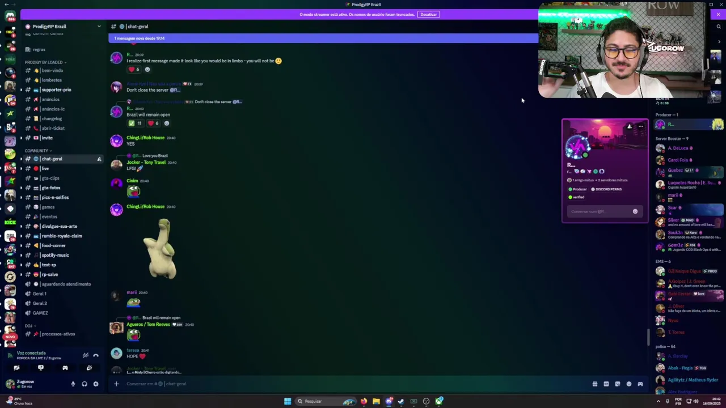This screenshot has height=408, width=726.
Task: Expand threads arrow beside chat-geral channel
Action: point(22,159)
